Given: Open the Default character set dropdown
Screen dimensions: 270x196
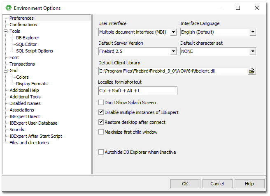Looking at the screenshot, I should pos(253,51).
